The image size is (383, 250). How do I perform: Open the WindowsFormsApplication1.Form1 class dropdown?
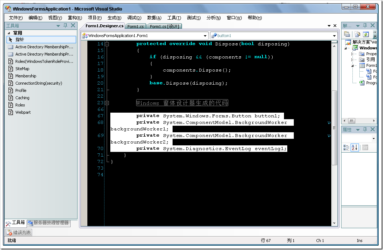(x=205, y=36)
